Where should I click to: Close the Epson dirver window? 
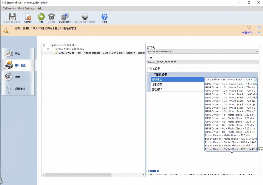pos(258,3)
